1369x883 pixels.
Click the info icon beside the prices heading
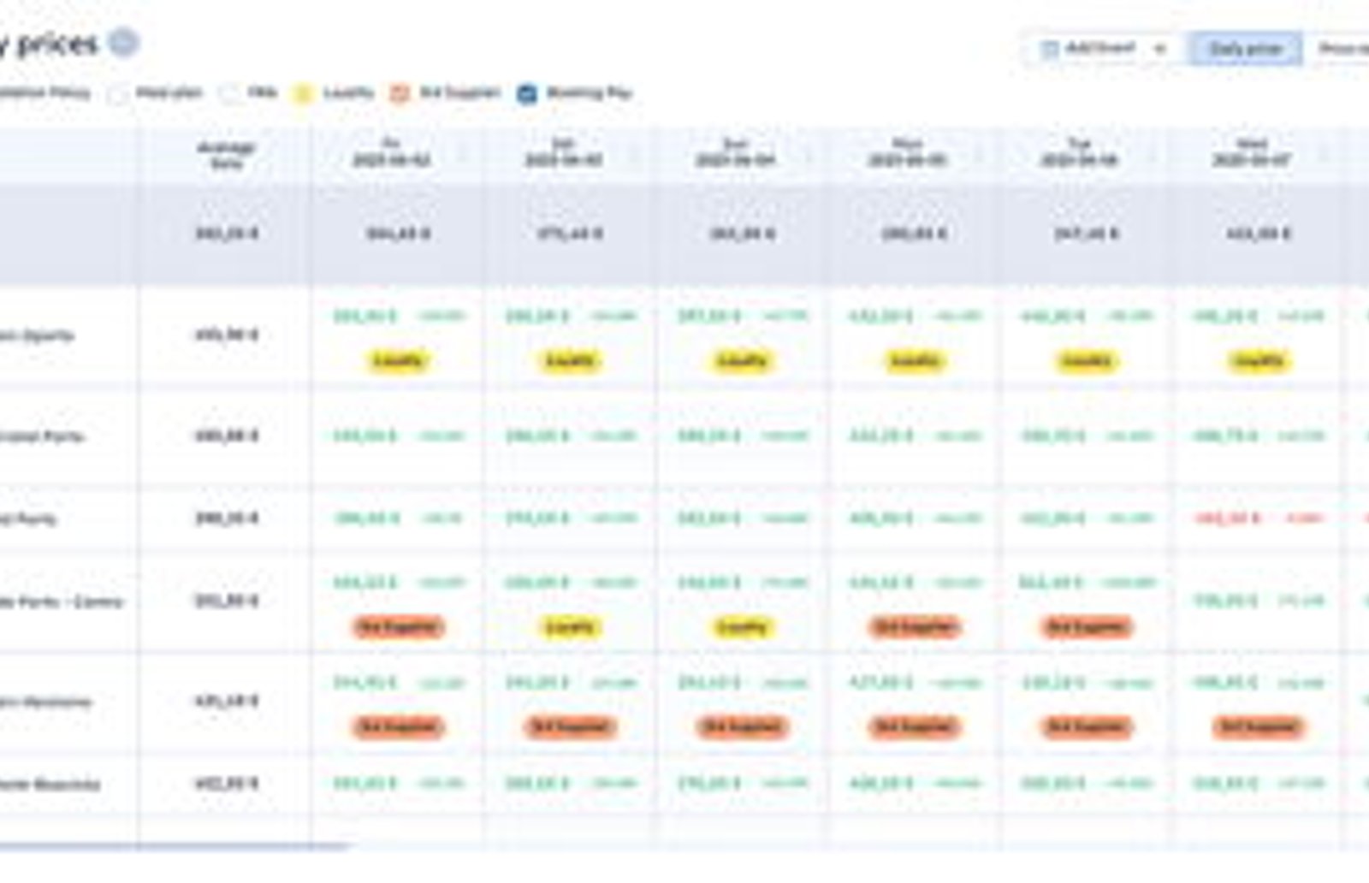pos(125,43)
